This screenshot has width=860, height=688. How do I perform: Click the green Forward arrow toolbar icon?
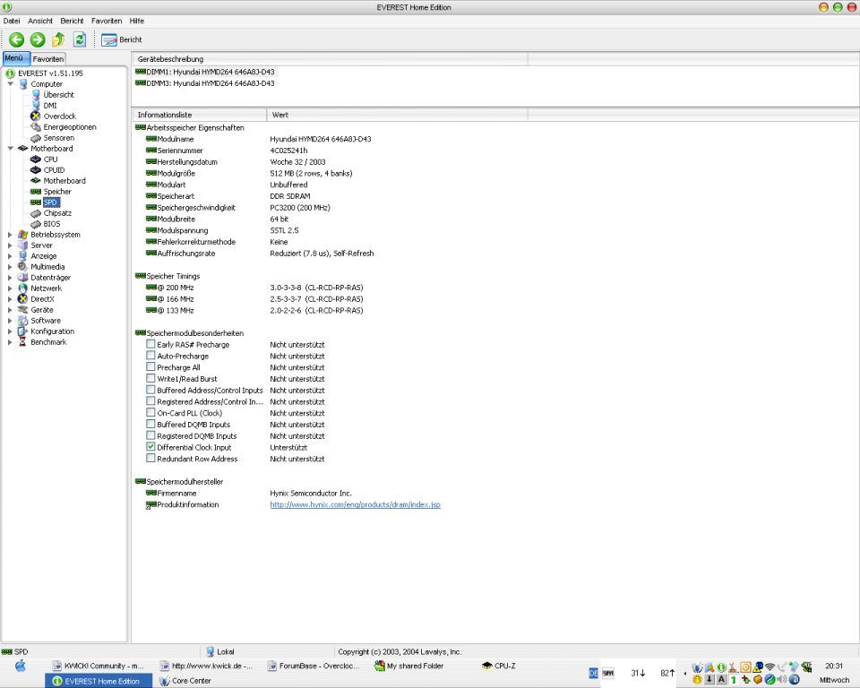tap(38, 39)
